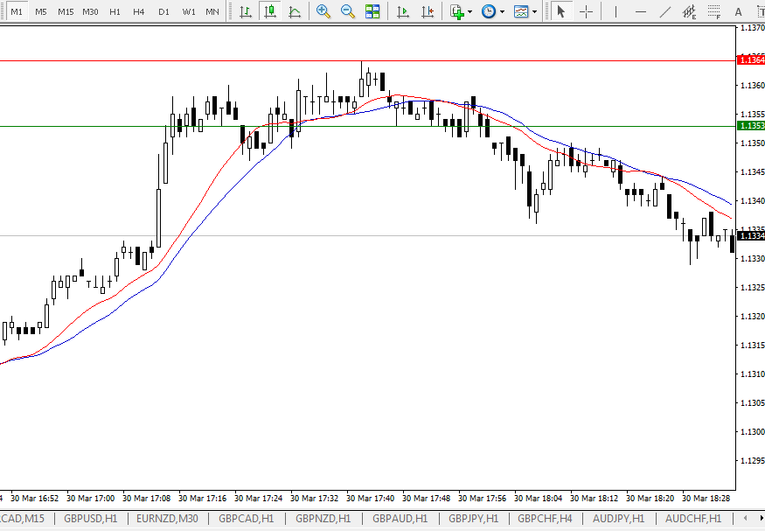Image resolution: width=765 pixels, height=531 pixels.
Task: Open the indicators list dropdown
Action: (x=460, y=11)
